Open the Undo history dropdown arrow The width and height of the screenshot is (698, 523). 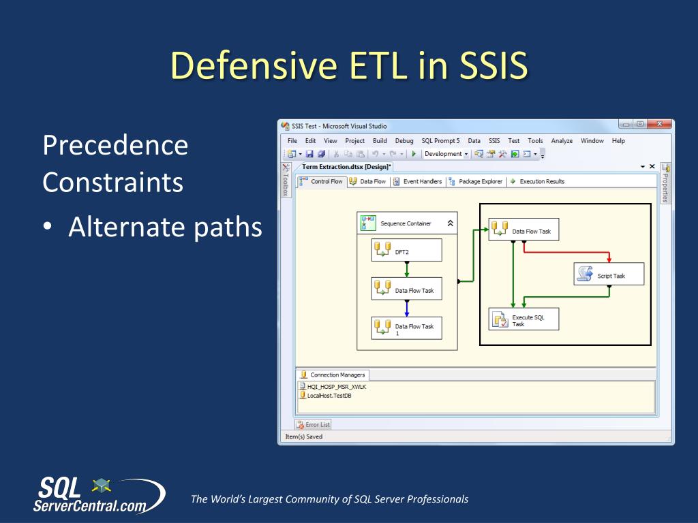click(x=384, y=155)
